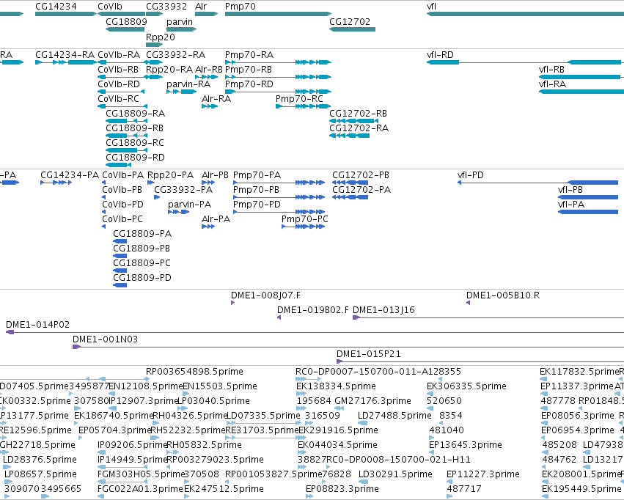Click protein parvin-PA
The image size is (624, 500).
[189, 205]
